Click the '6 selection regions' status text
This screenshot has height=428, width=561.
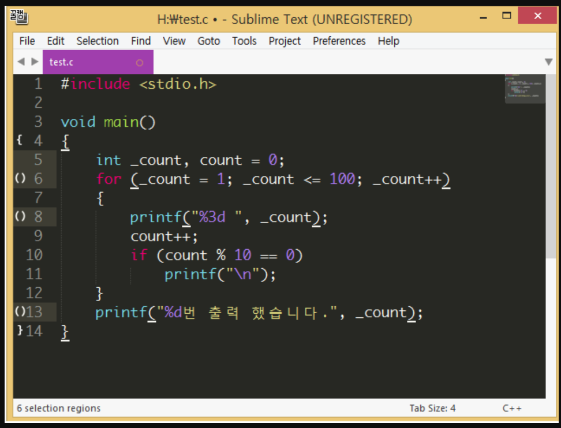click(x=59, y=408)
